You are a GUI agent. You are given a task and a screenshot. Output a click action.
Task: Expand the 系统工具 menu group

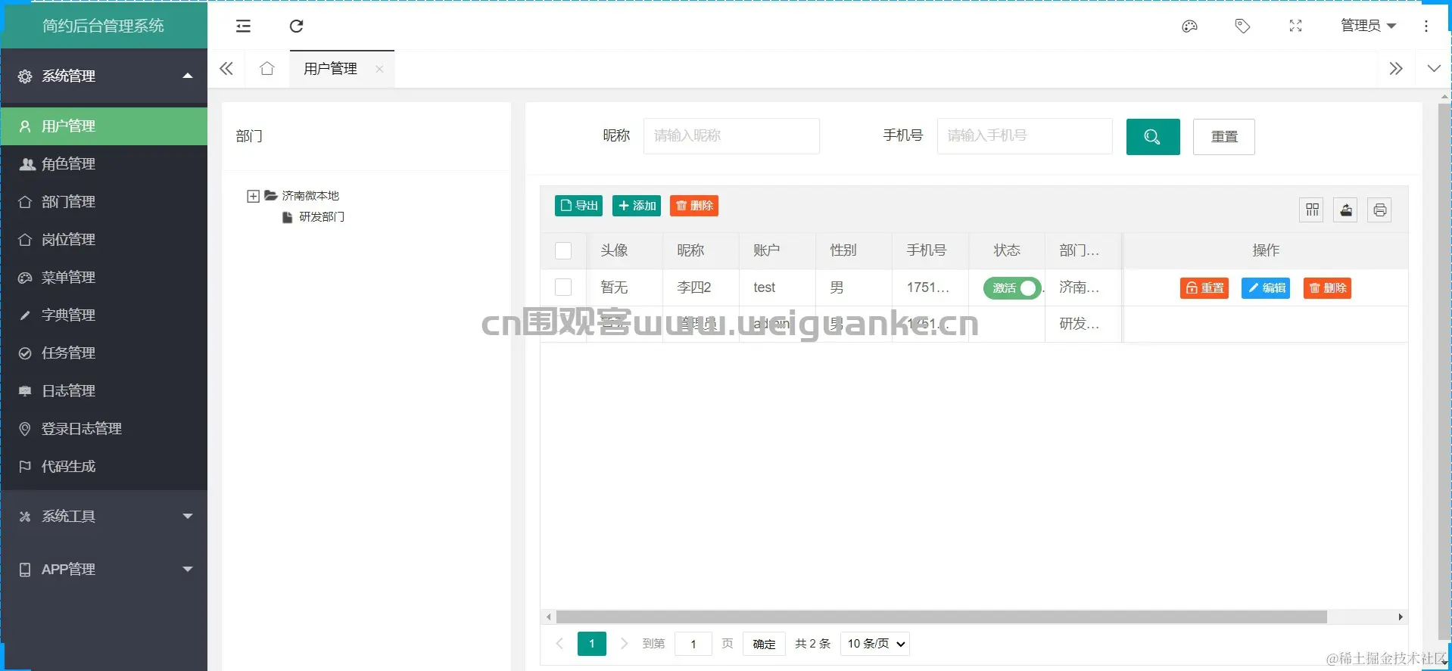click(104, 517)
